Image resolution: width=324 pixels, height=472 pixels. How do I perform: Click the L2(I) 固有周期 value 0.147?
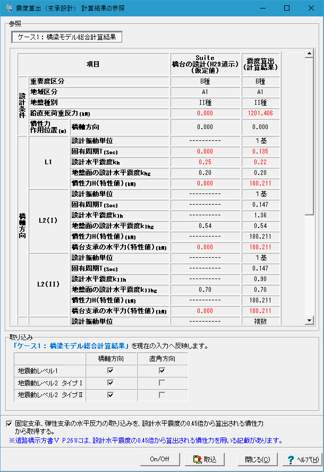(260, 205)
